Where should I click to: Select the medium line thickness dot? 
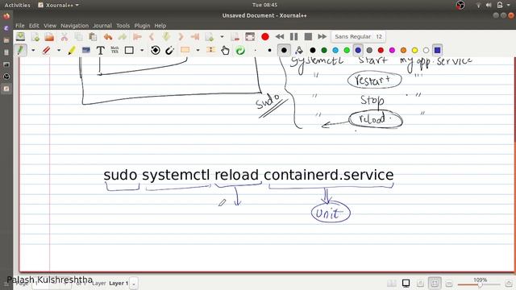click(x=269, y=50)
